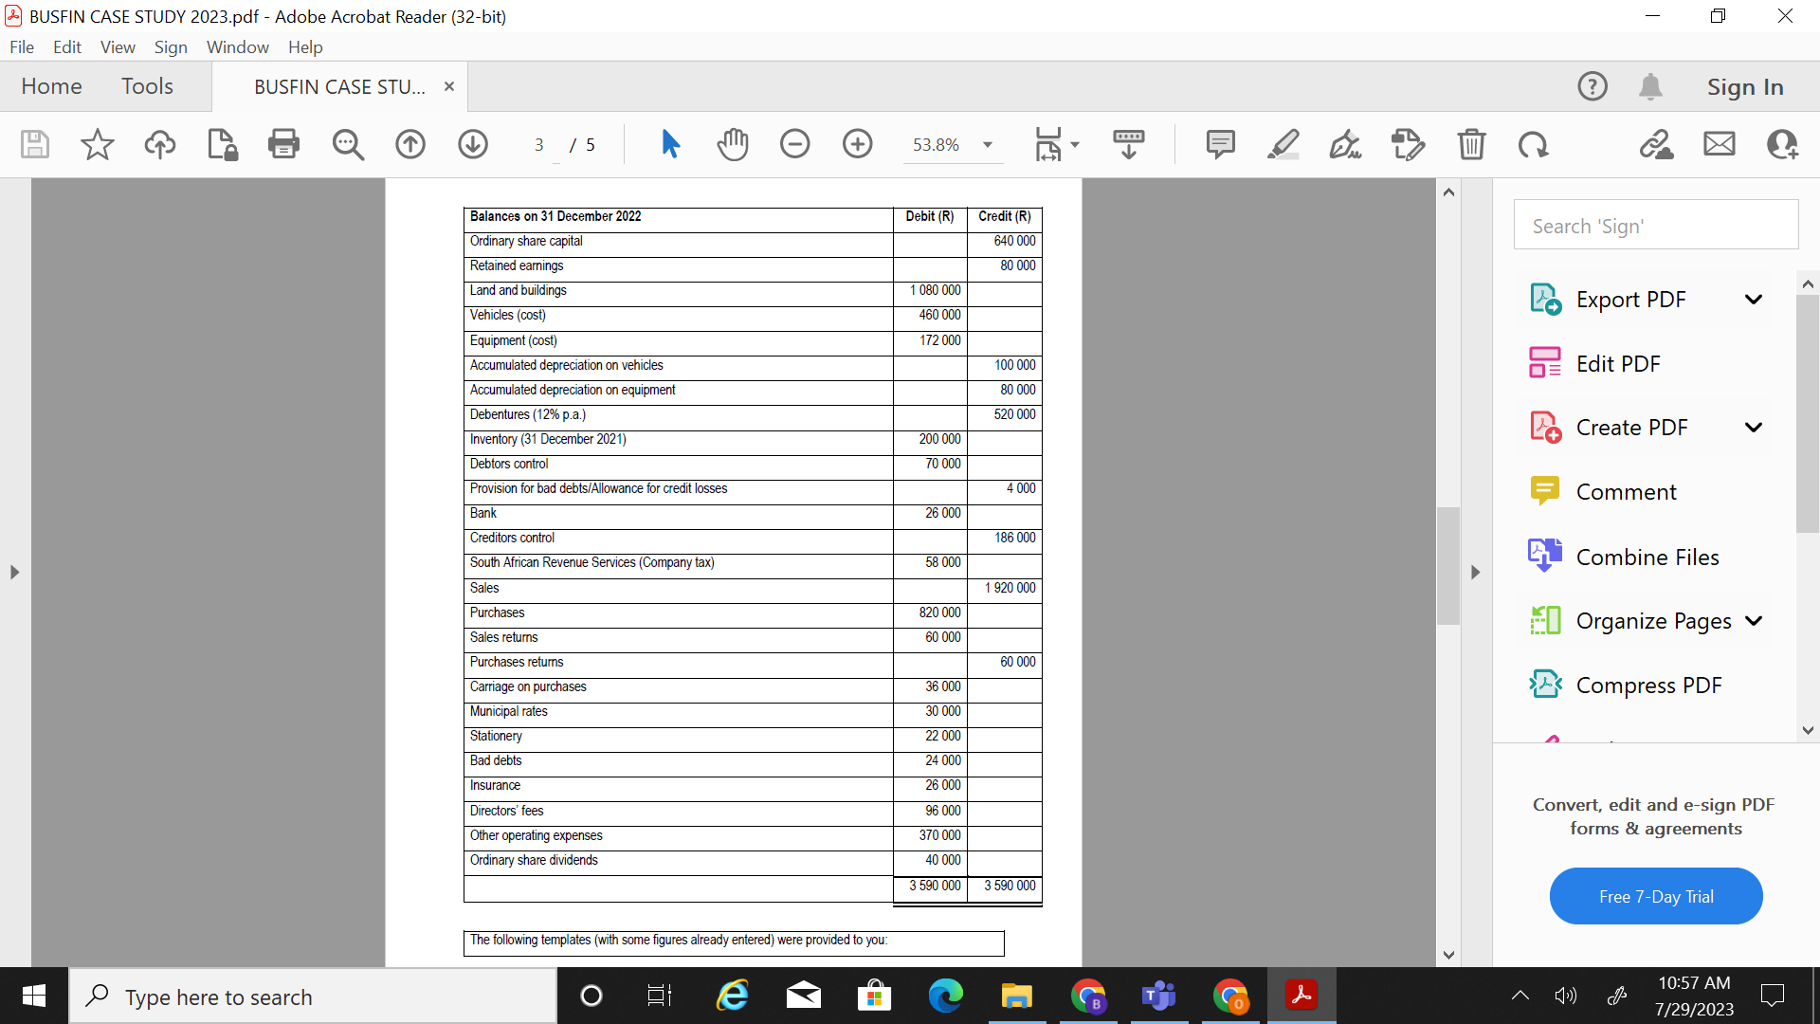This screenshot has width=1820, height=1024.
Task: Share the document via email
Action: click(1719, 144)
